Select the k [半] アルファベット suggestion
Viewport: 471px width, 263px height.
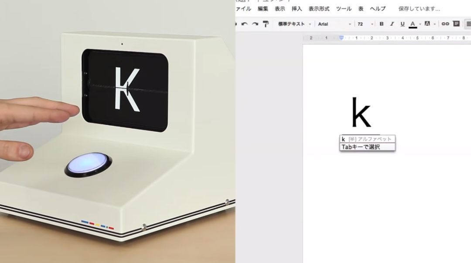367,139
